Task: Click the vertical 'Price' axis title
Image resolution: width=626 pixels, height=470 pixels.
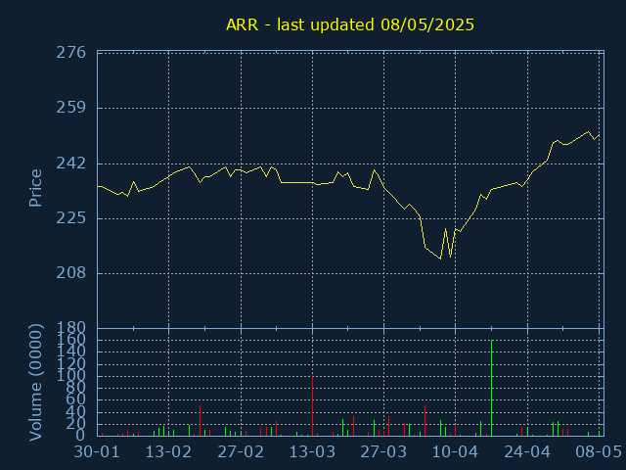Action: click(x=35, y=188)
